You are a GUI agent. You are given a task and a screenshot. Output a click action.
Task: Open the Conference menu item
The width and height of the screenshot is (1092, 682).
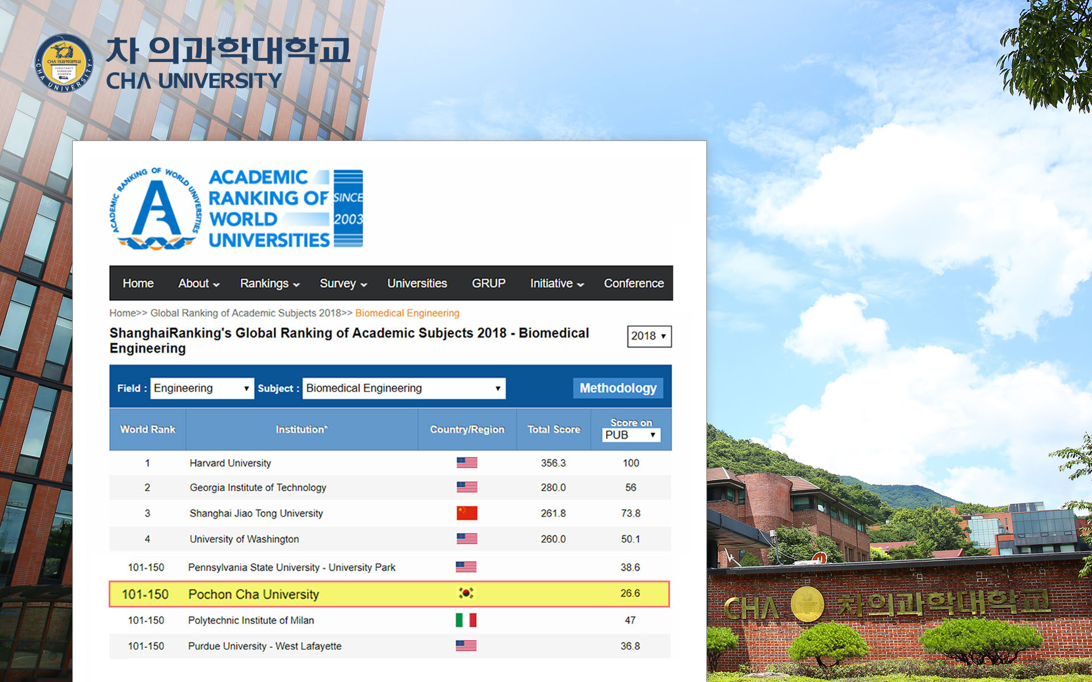coord(634,283)
